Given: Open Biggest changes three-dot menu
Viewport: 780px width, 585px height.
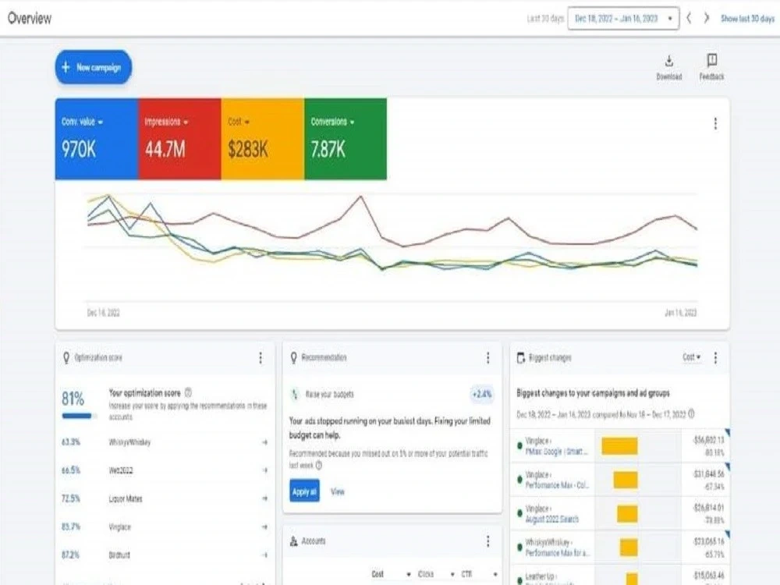Looking at the screenshot, I should [x=715, y=358].
